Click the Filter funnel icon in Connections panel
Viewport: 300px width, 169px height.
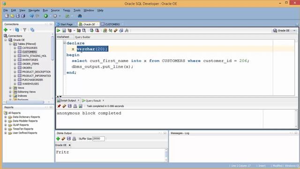point(24,30)
